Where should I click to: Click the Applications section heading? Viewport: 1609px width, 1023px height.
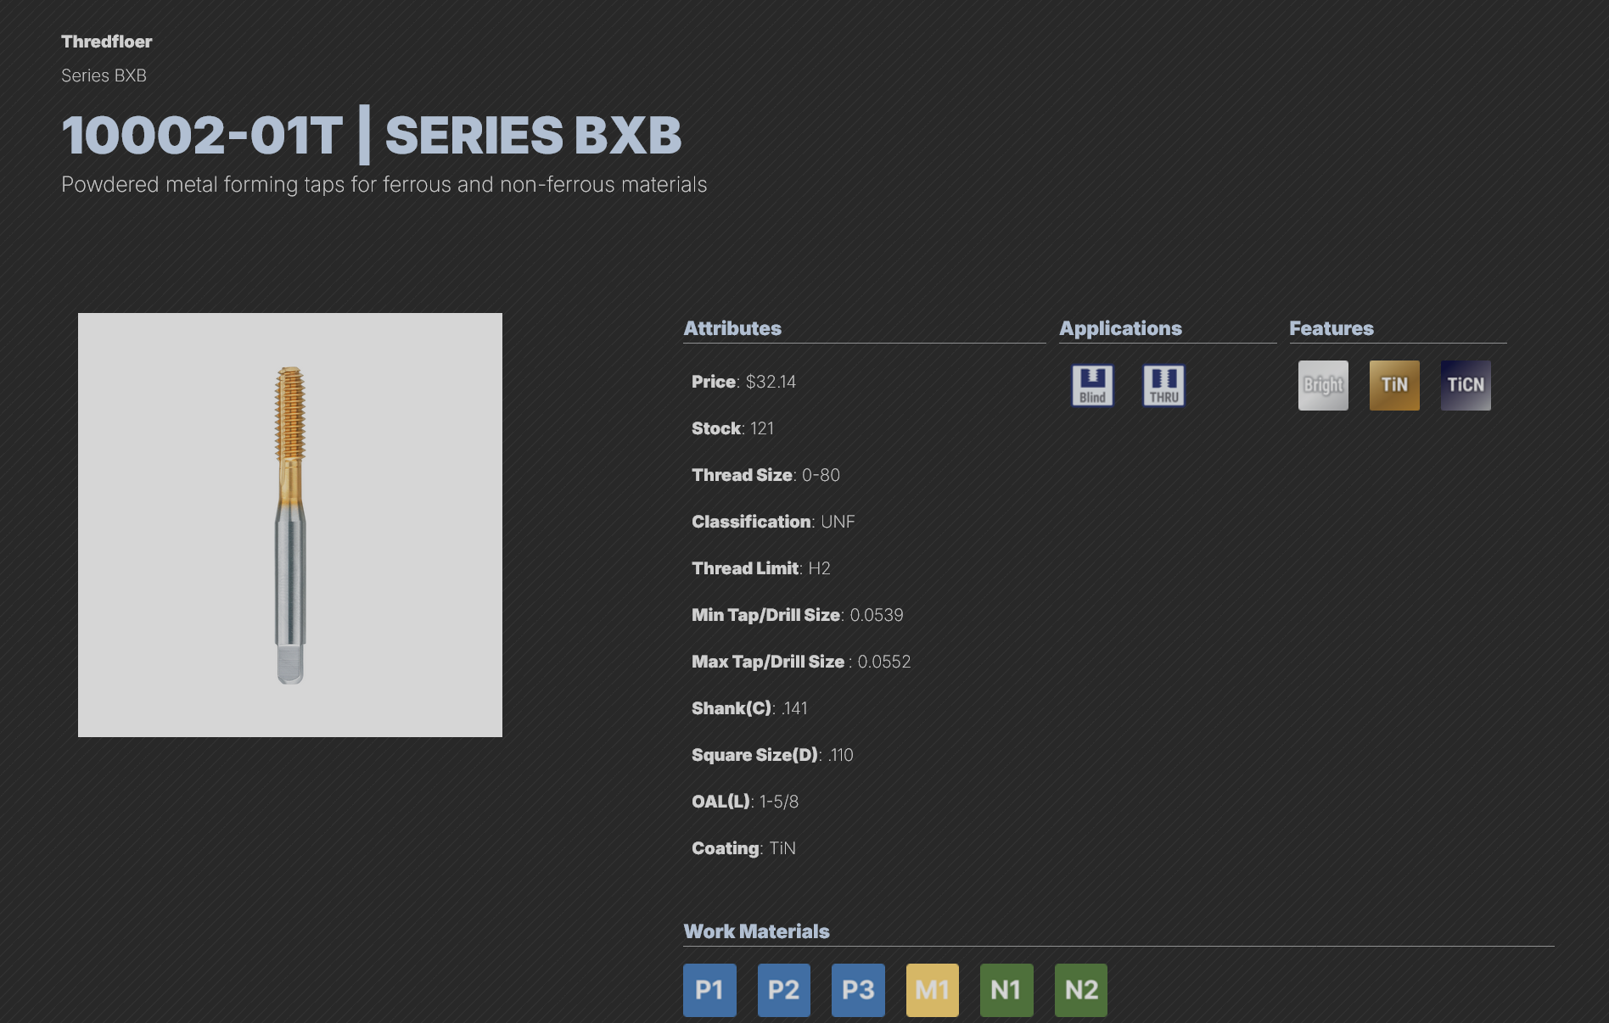[x=1120, y=328]
